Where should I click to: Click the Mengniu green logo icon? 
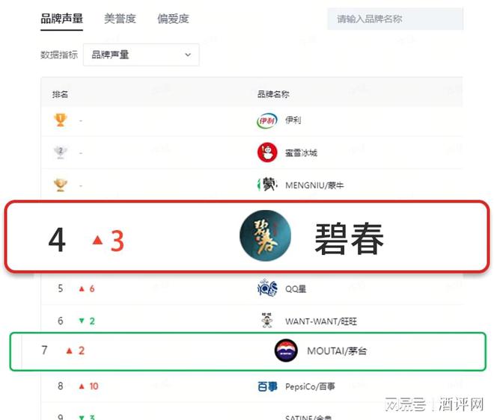coord(267,185)
